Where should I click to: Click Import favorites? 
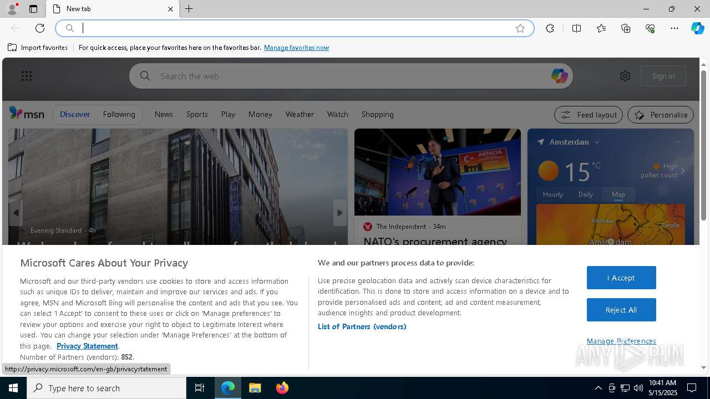coord(38,48)
